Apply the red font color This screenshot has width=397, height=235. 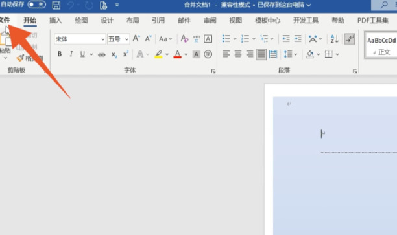[178, 54]
